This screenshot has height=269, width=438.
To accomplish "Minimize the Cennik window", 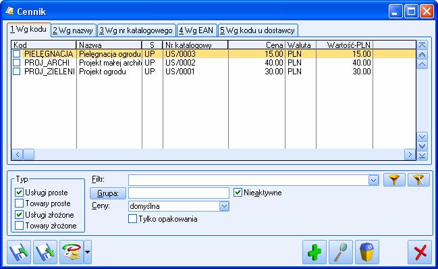I will [x=395, y=11].
